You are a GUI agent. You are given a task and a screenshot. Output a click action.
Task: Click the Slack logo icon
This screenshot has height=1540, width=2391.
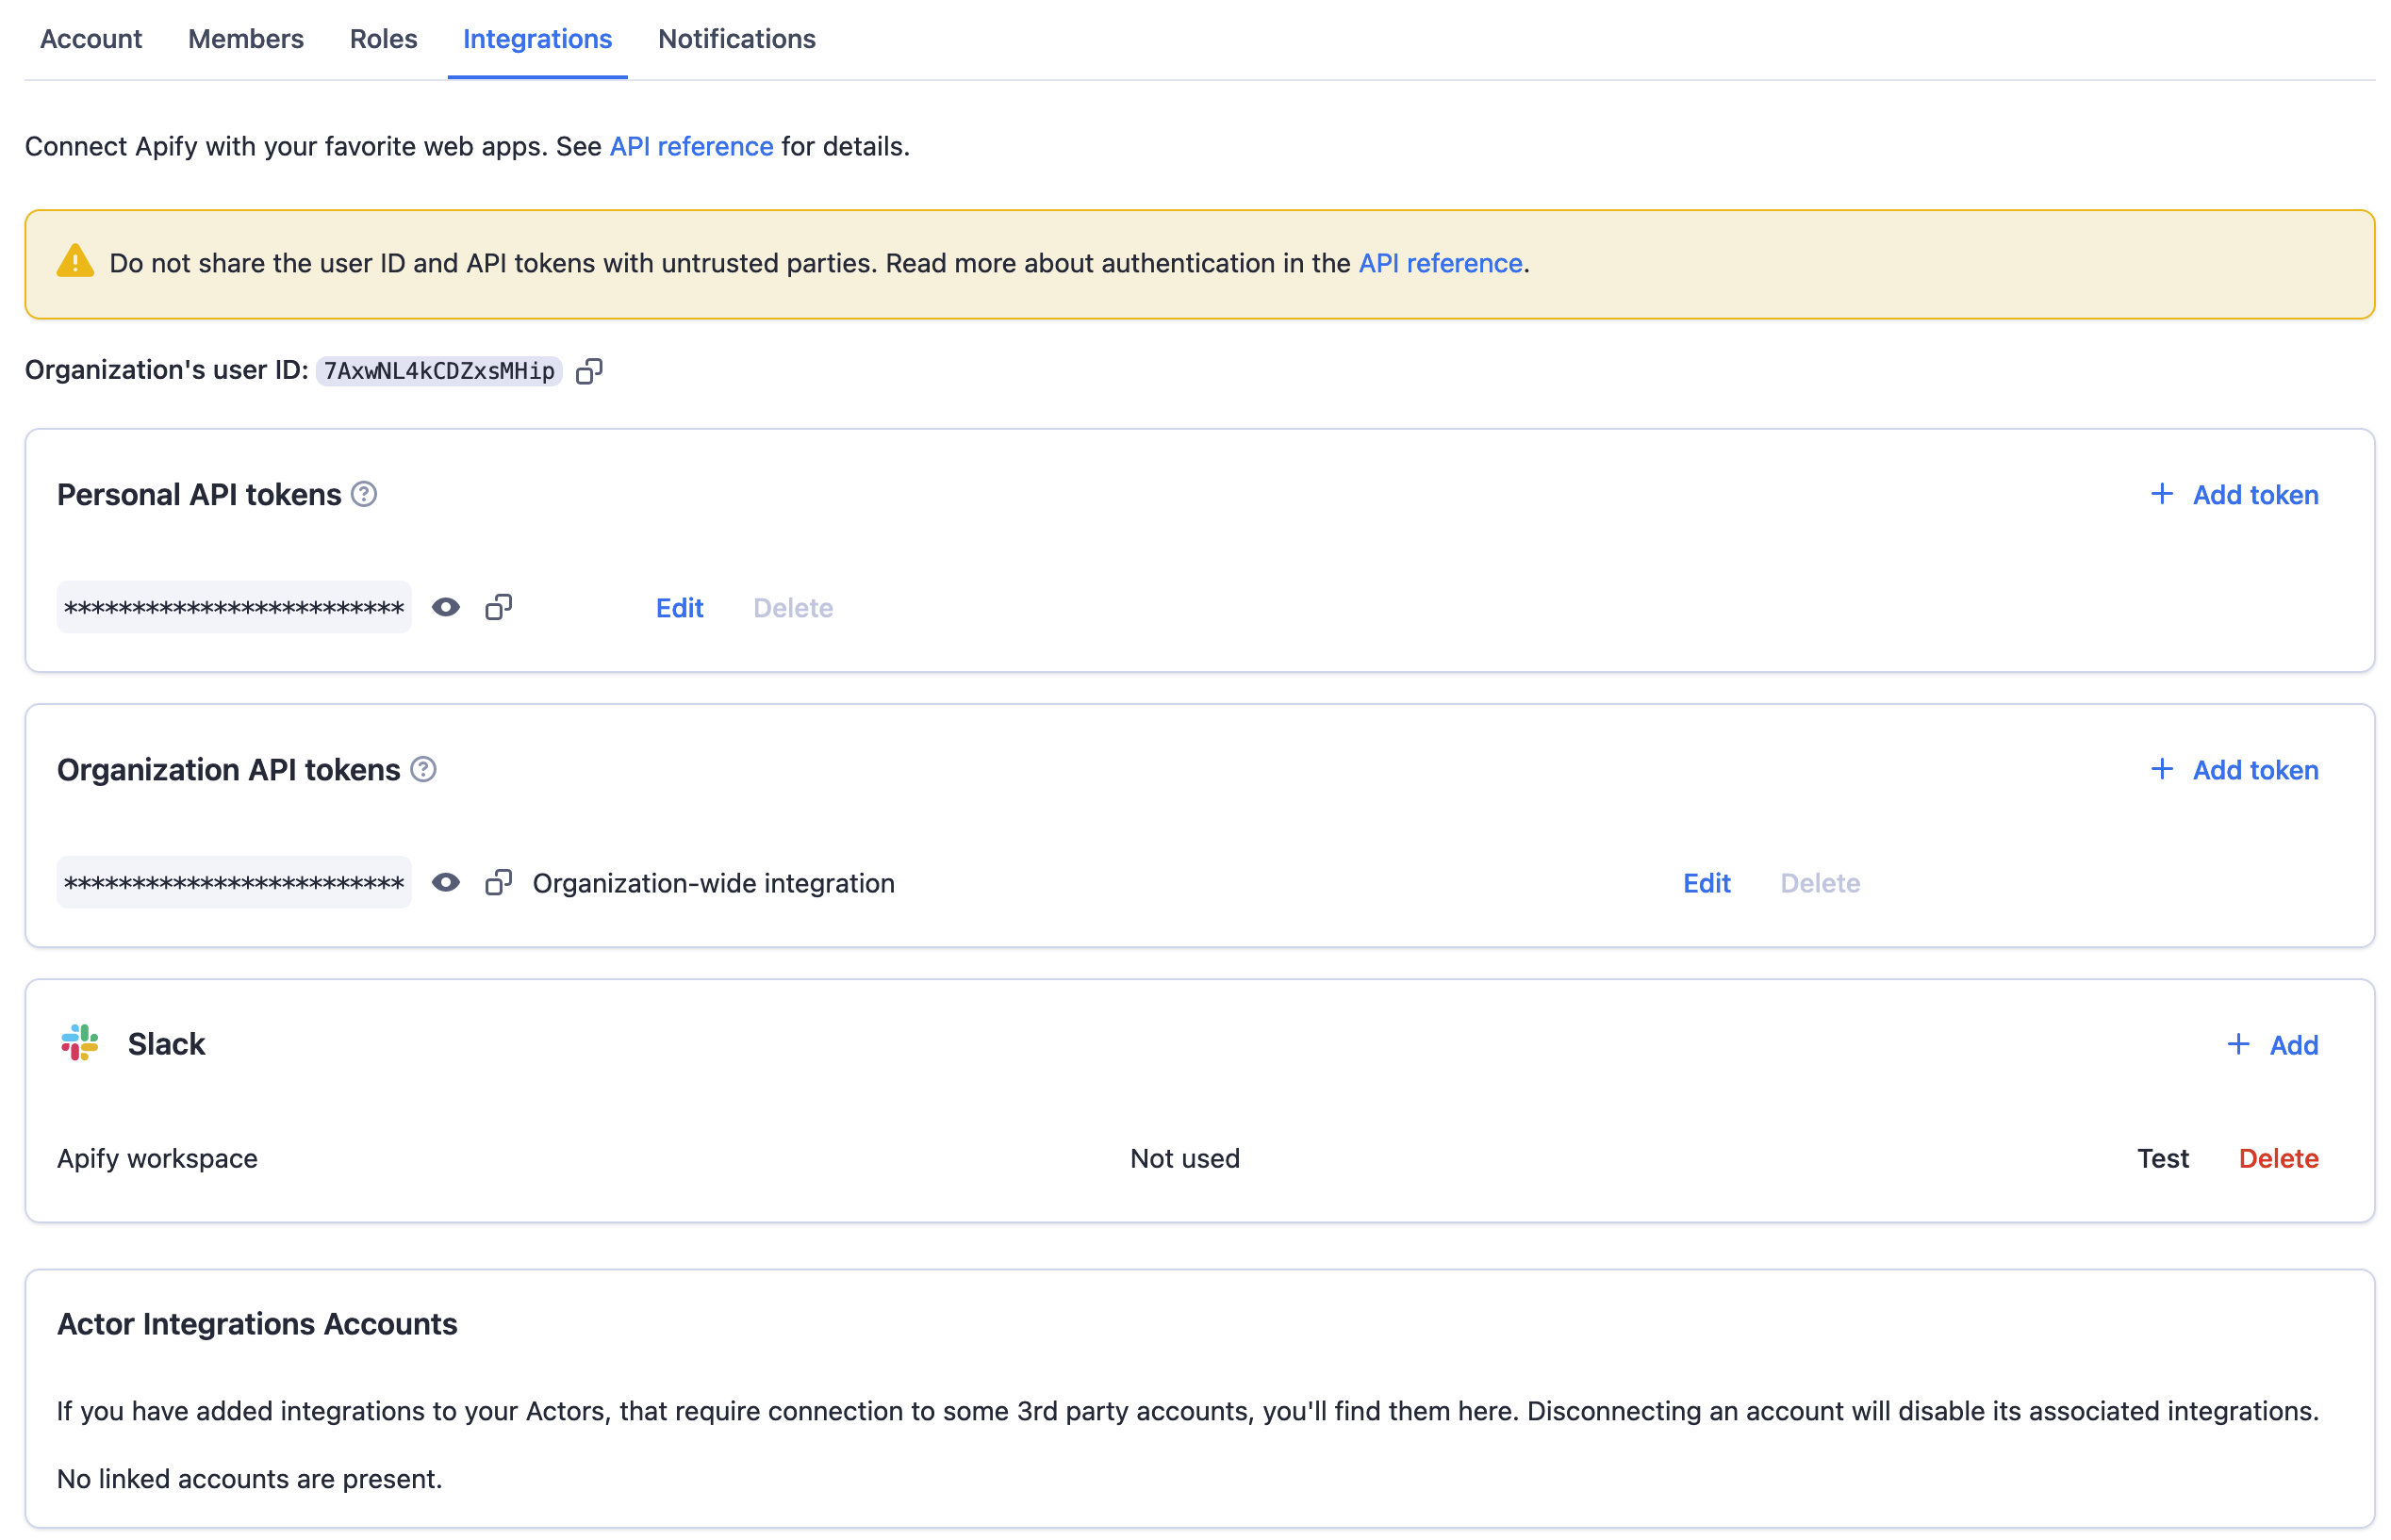pyautogui.click(x=80, y=1043)
